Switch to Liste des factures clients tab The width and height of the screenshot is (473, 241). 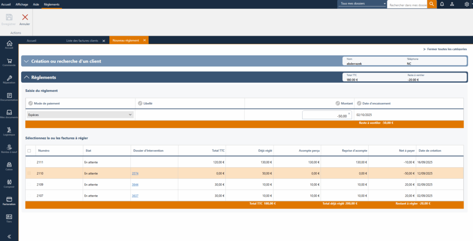[82, 41]
